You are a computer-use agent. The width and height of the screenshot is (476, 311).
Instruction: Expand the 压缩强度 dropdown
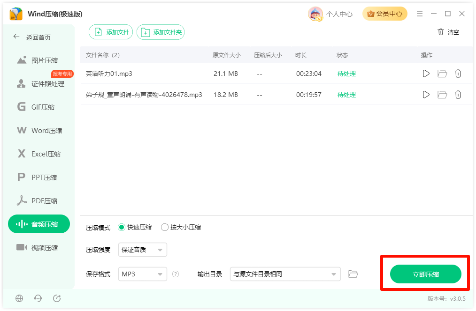(x=142, y=250)
